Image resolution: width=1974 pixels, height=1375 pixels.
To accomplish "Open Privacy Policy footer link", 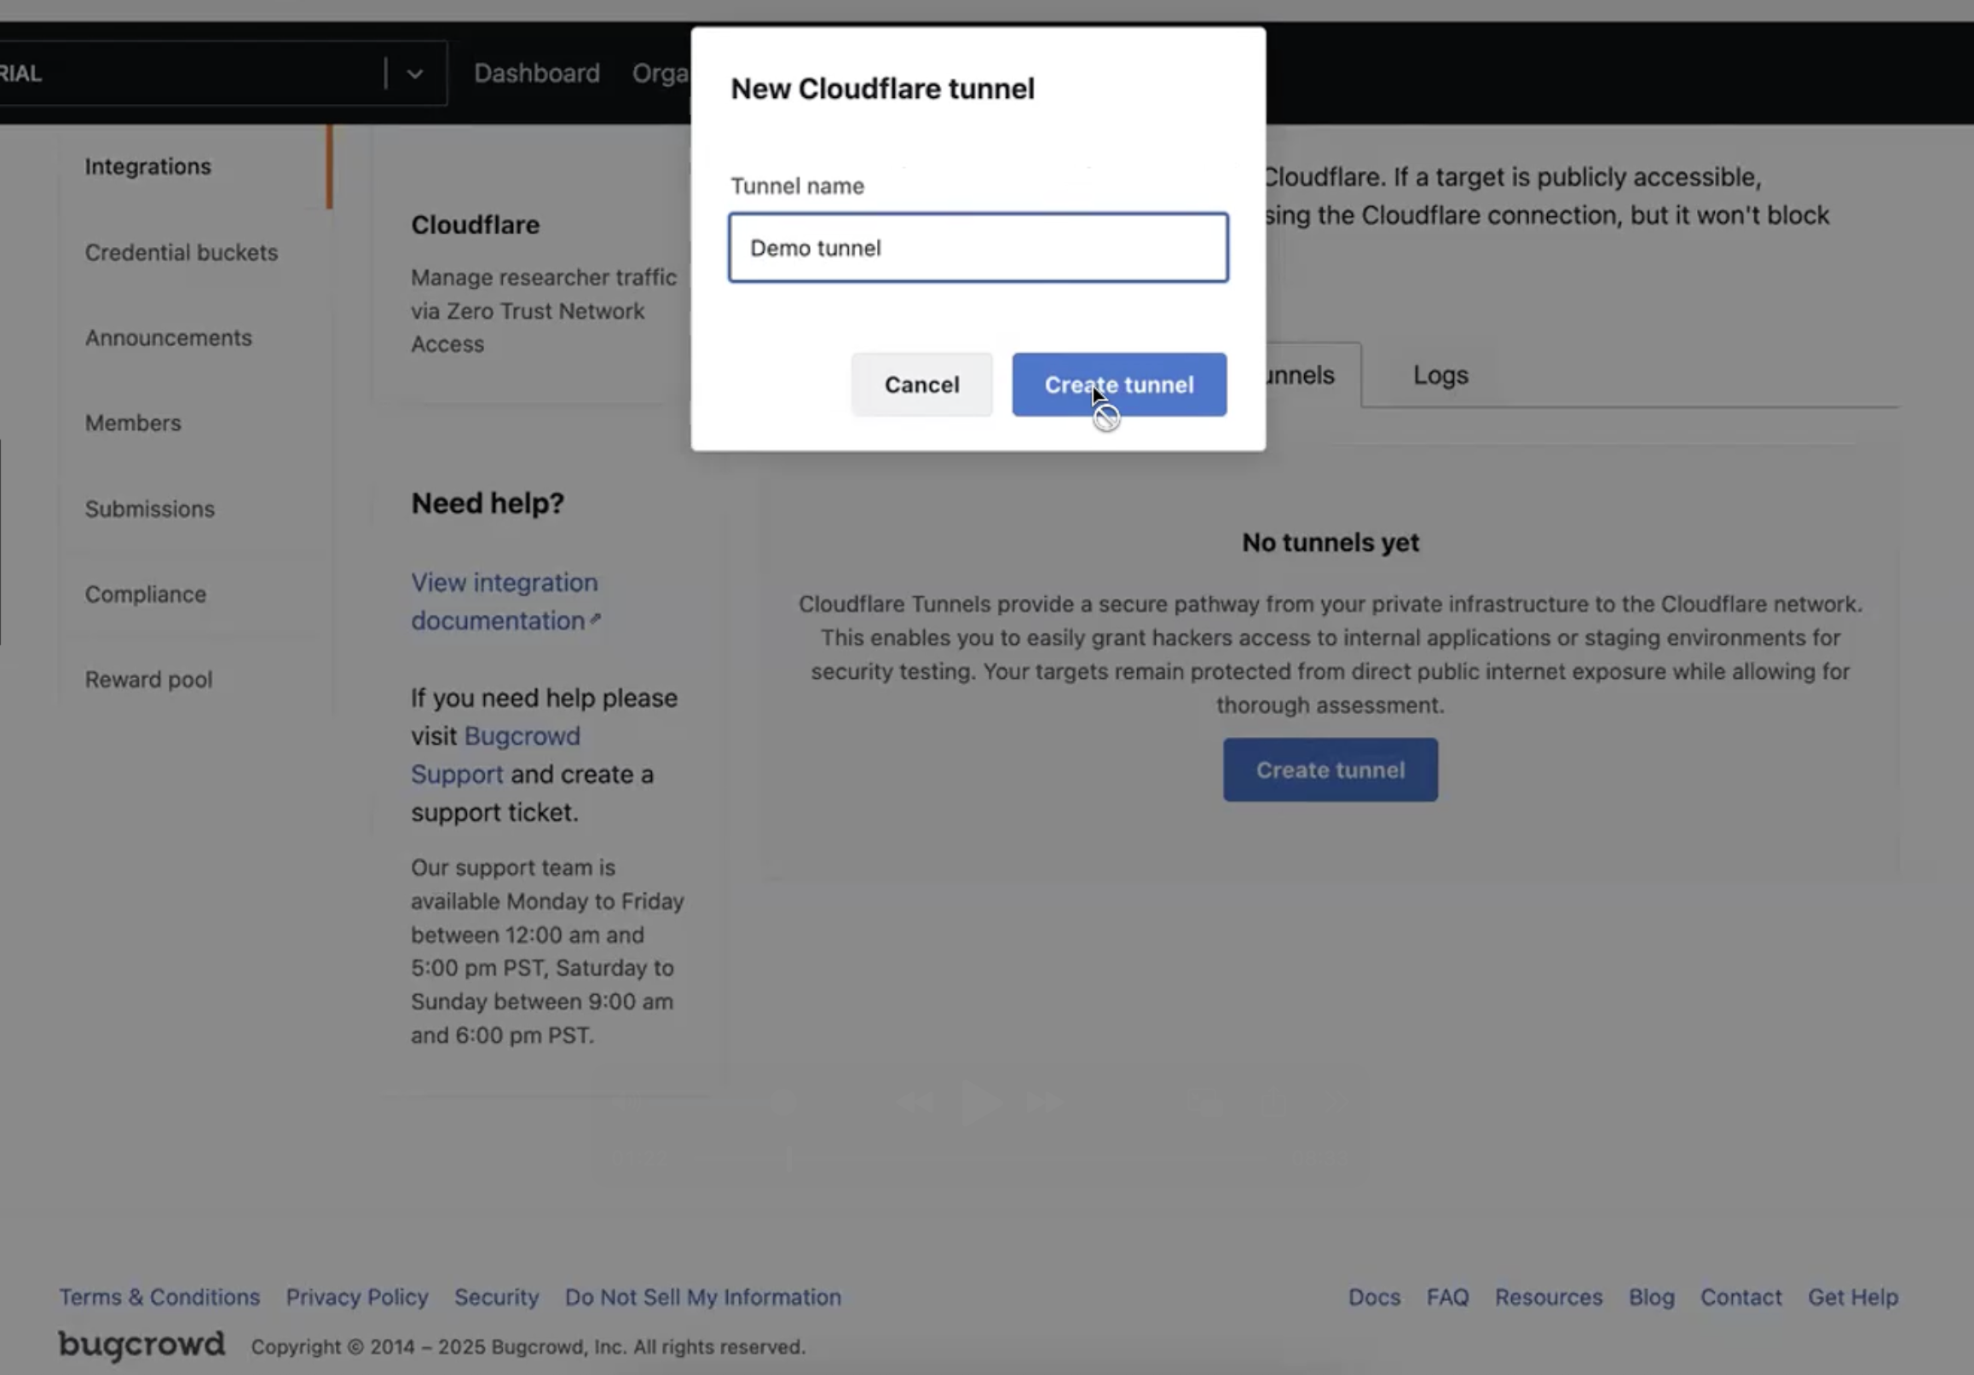I will 357,1297.
